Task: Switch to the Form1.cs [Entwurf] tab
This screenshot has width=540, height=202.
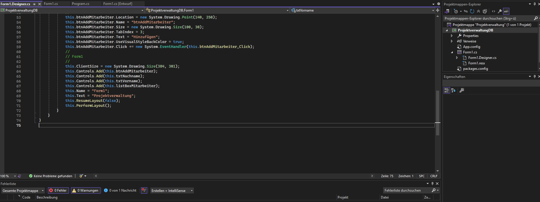Action: point(118,4)
